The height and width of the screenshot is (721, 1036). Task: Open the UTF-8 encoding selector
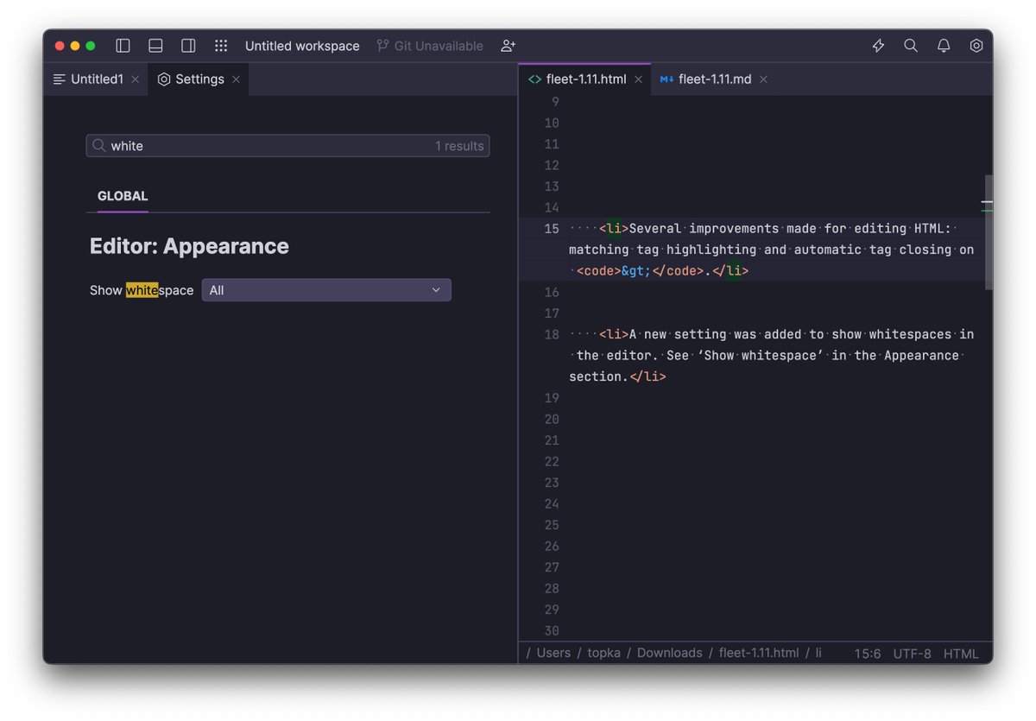click(x=913, y=654)
